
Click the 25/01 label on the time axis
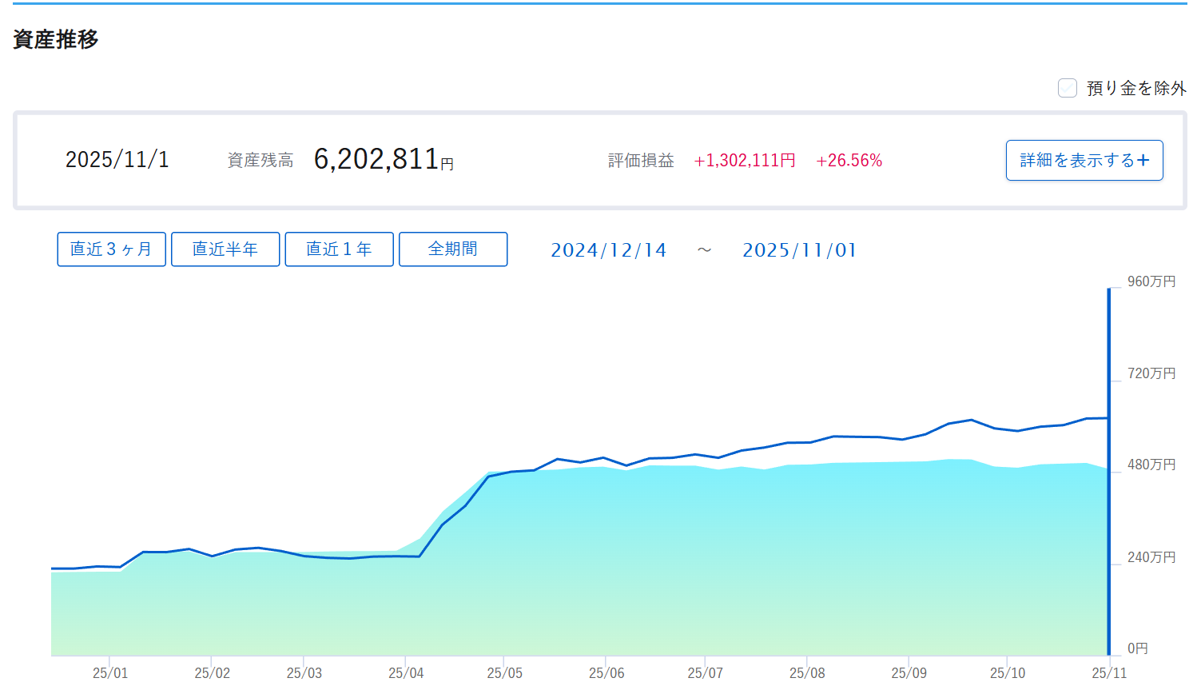[110, 673]
